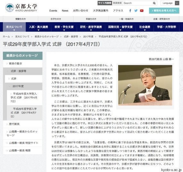Click the search magnifier icon
This screenshot has height=172, width=183.
154,3
